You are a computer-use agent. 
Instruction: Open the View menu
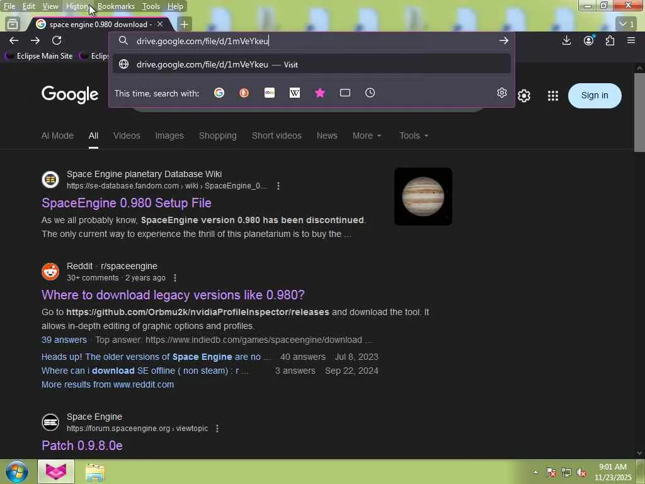coord(50,6)
